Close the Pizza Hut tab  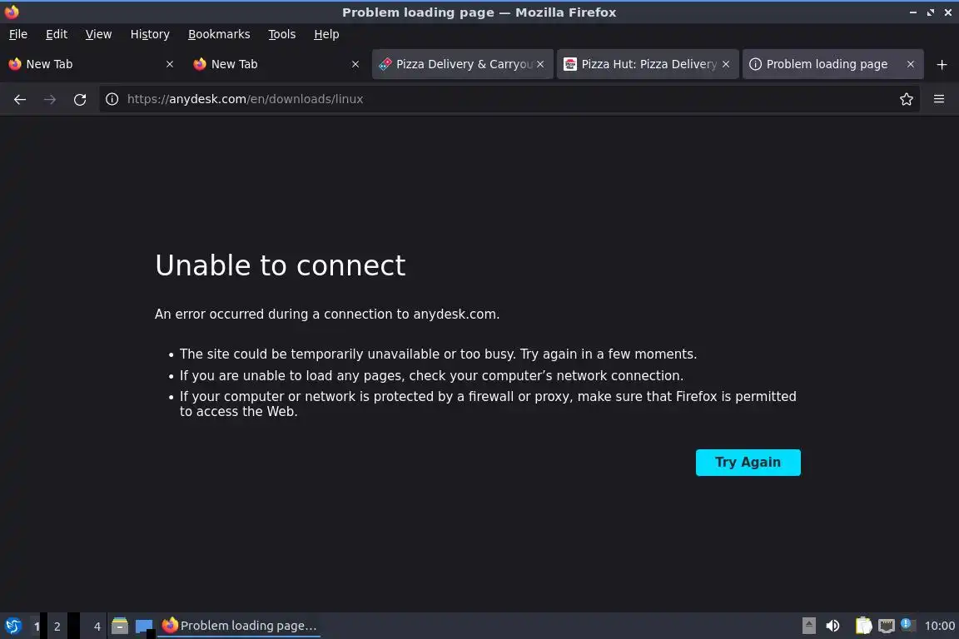pos(726,64)
